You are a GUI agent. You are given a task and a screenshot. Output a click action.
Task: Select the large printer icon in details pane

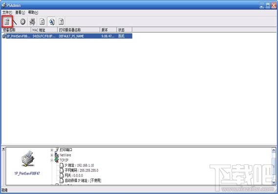27,158
